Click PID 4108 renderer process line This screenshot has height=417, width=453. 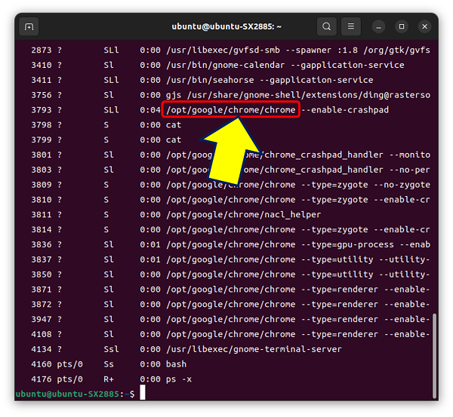coord(230,335)
